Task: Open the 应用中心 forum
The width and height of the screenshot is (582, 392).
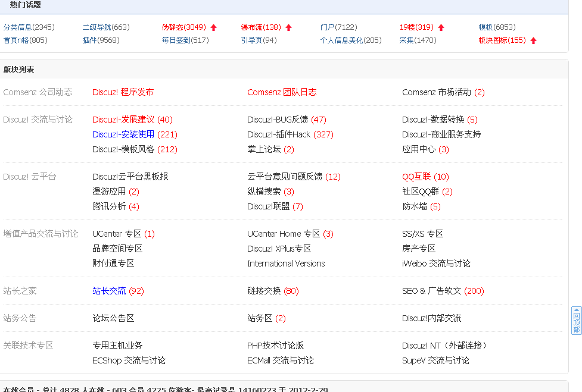Action: 419,149
